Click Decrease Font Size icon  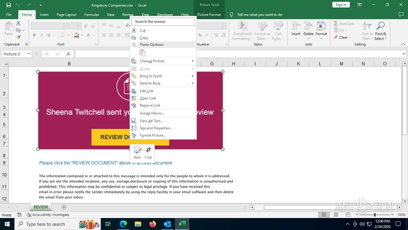click(x=93, y=26)
